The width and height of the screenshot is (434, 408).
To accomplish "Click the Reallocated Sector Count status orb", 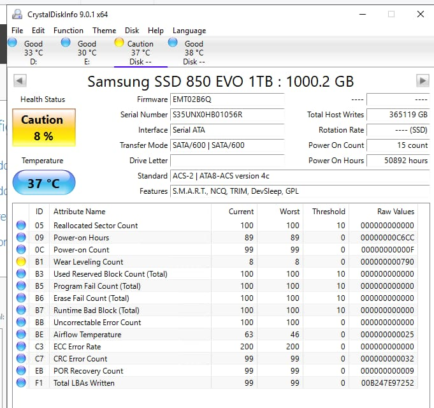I will pyautogui.click(x=21, y=225).
